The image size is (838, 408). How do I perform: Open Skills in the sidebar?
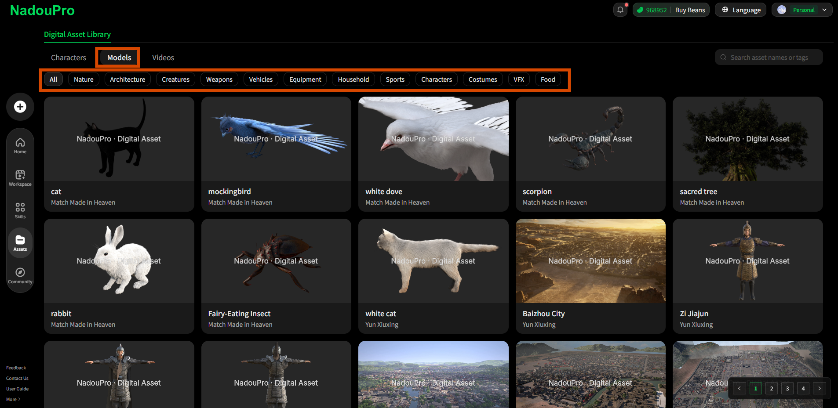20,211
